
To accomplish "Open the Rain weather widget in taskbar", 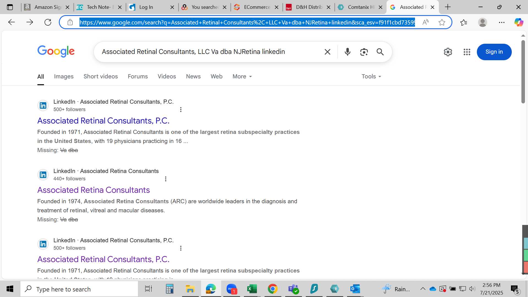I will click(396, 289).
